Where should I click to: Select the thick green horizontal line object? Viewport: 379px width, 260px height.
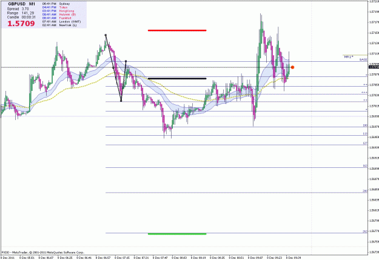[x=177, y=234]
